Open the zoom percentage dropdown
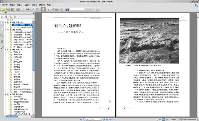This screenshot has width=199, height=121. [179, 119]
